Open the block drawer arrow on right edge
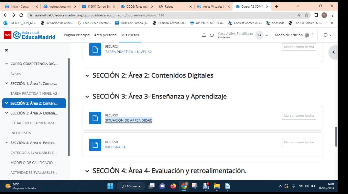348x194 pixels. 333,52
